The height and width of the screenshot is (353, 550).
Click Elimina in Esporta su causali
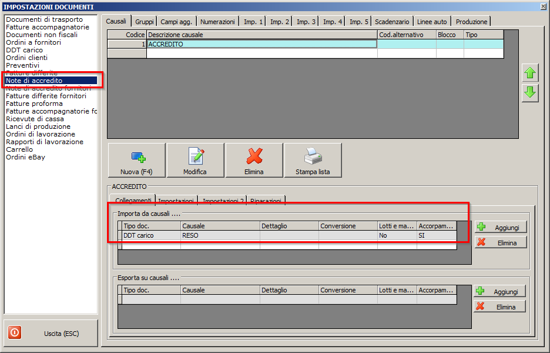point(499,307)
